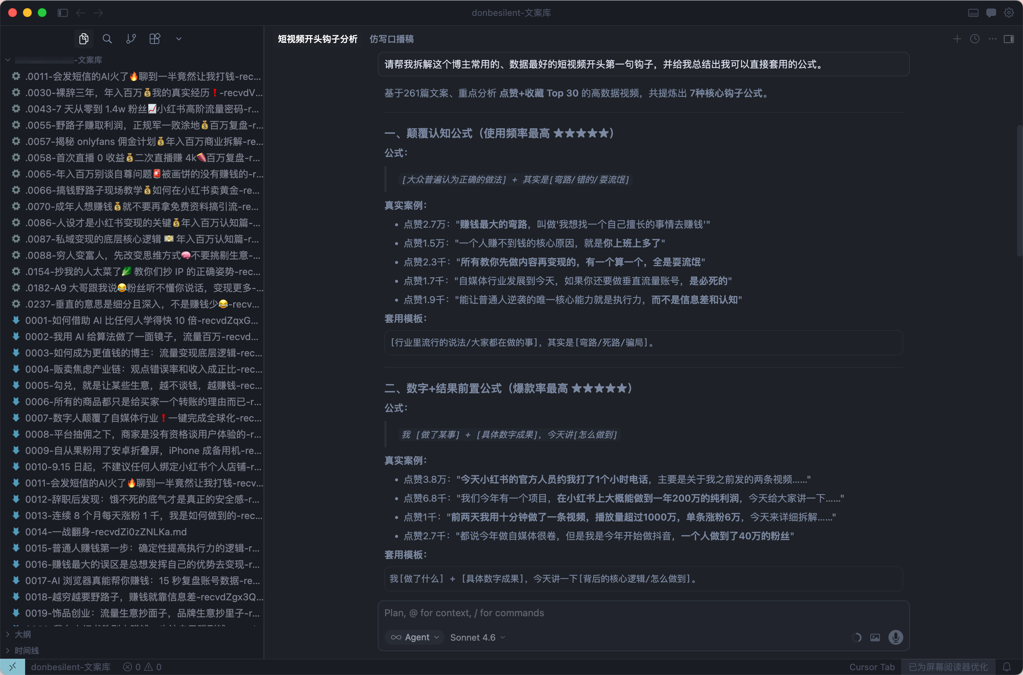The height and width of the screenshot is (675, 1023).
Task: Click the user prompt message box at top
Action: coord(643,64)
